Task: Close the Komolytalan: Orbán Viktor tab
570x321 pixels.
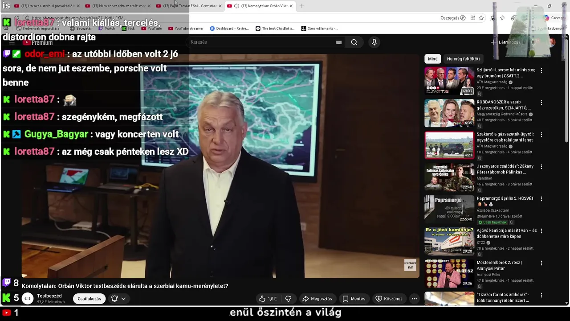Action: point(291,6)
